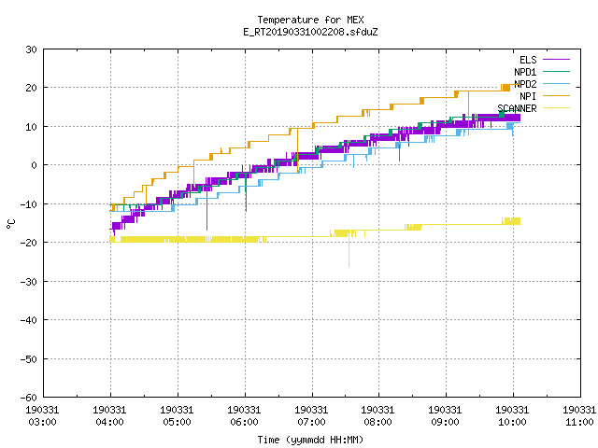Click the y-axis label -40

pos(29,320)
